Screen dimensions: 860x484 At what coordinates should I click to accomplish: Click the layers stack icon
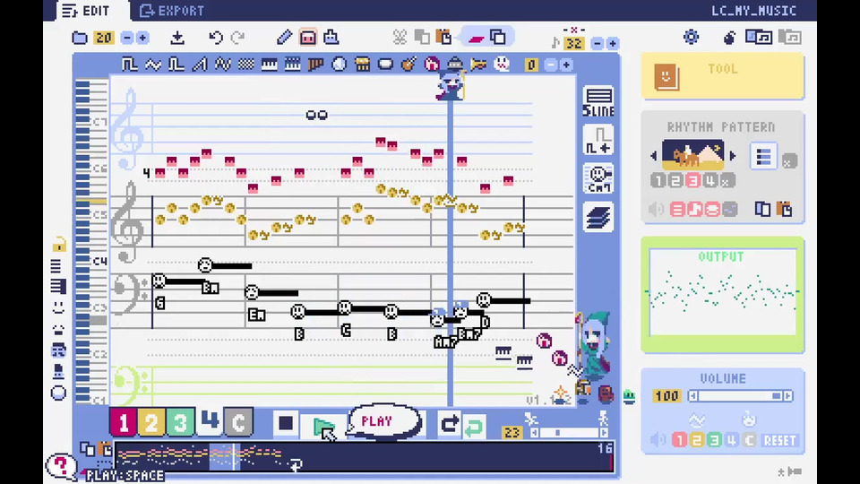click(598, 217)
